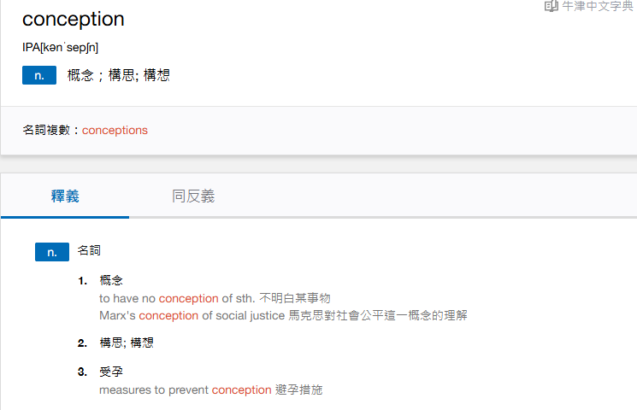Click the Oxford dictionary book icon
Image resolution: width=637 pixels, height=410 pixels.
[551, 6]
